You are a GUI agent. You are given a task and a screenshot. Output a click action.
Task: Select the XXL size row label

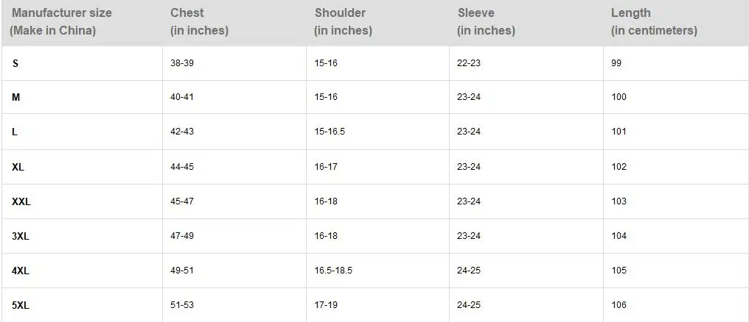(x=21, y=201)
